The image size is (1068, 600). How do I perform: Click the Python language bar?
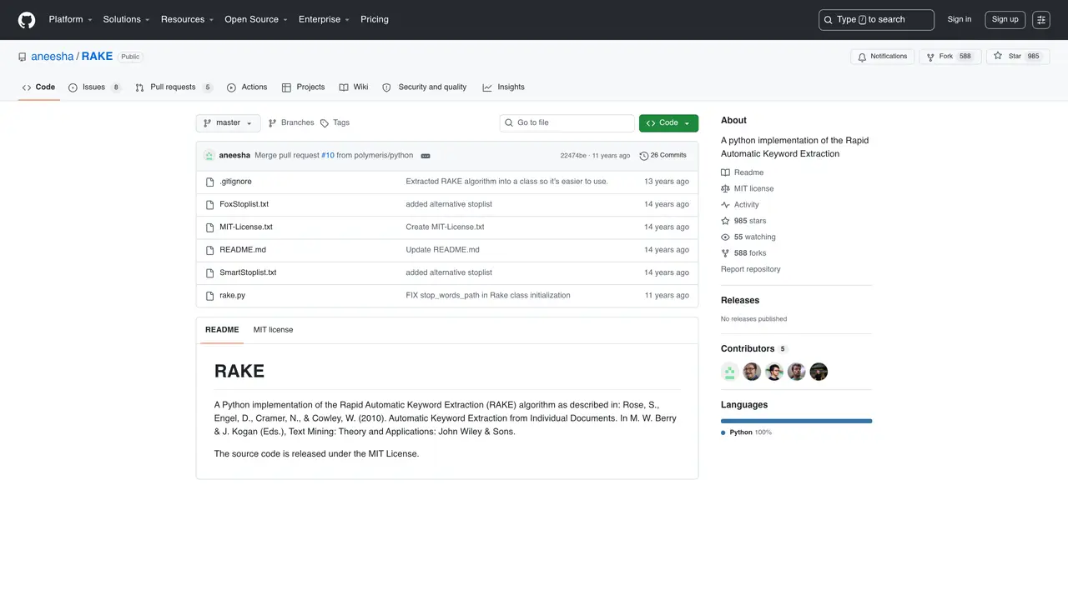pos(796,422)
